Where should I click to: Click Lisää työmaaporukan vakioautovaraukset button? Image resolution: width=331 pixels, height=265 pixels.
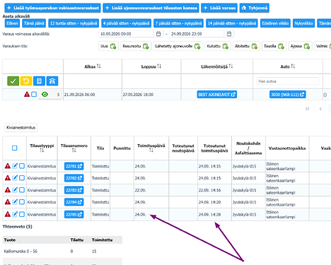click(52, 8)
